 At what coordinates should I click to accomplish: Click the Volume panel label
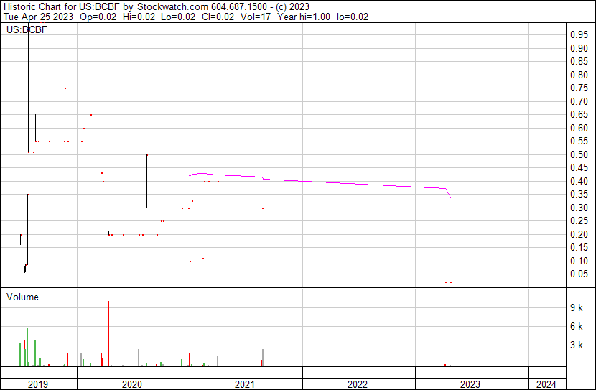click(22, 297)
